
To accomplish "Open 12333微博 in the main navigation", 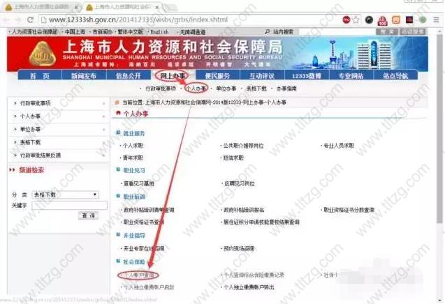I will point(307,75).
